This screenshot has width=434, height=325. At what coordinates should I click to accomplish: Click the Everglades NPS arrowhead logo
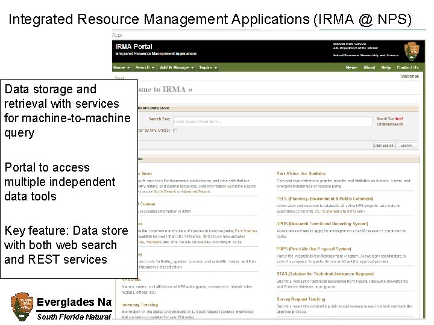click(x=22, y=308)
